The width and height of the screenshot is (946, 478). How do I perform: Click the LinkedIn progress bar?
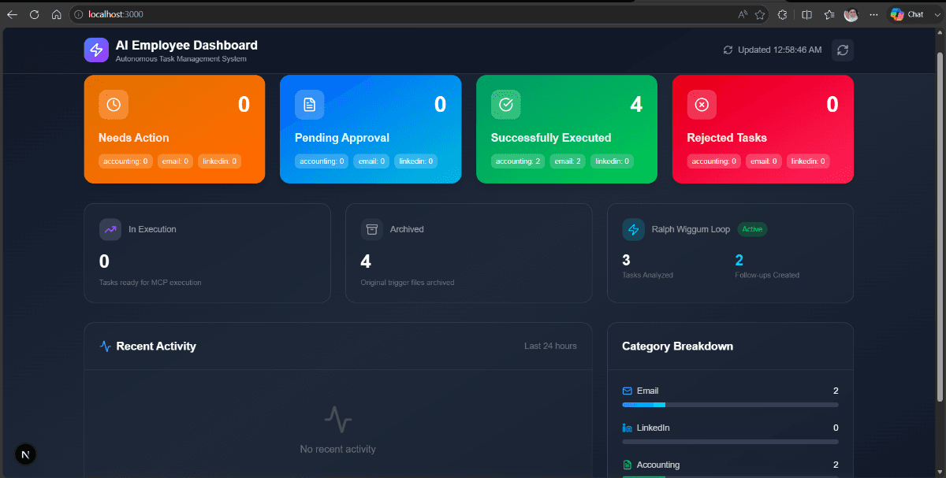(730, 442)
